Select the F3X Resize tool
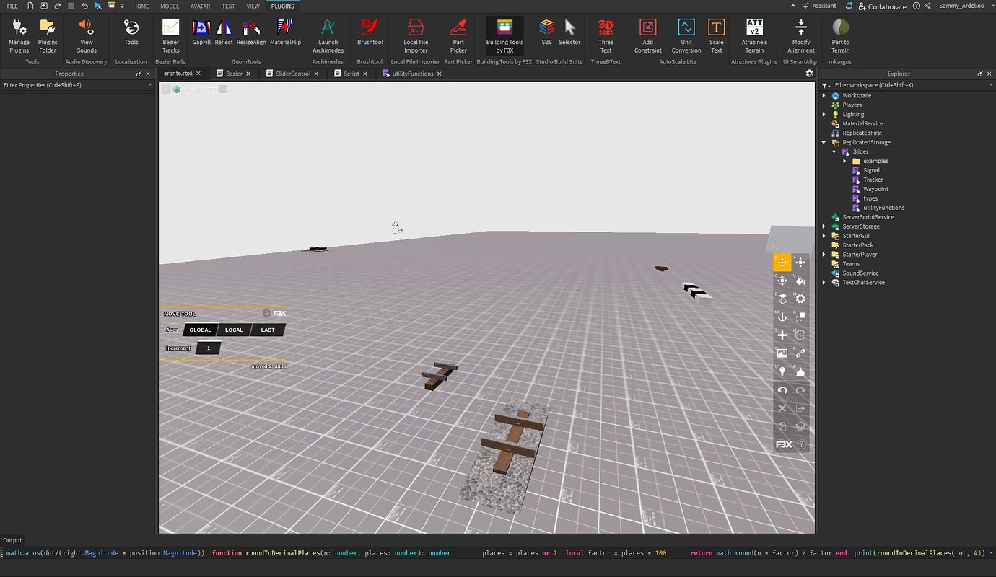Image resolution: width=996 pixels, height=577 pixels. [800, 263]
